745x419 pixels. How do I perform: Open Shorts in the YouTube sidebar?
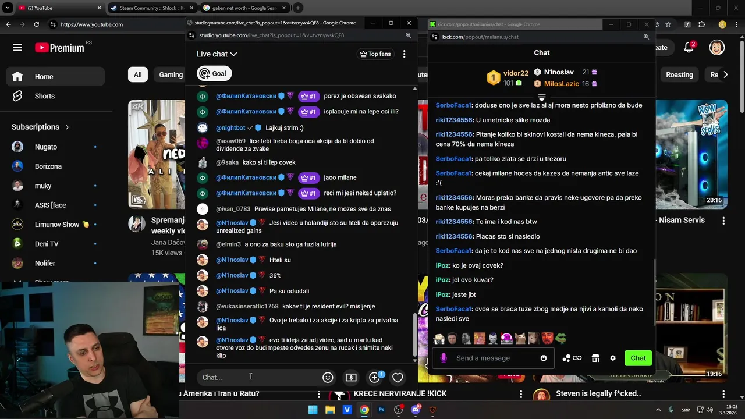pos(55,96)
